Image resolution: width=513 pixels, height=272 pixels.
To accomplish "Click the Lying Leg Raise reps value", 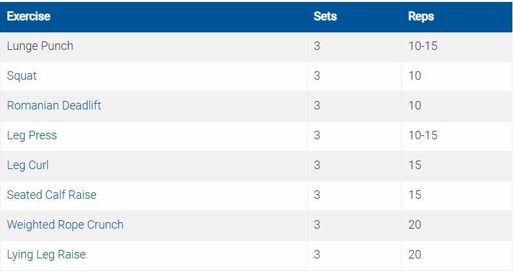I will pyautogui.click(x=415, y=255).
